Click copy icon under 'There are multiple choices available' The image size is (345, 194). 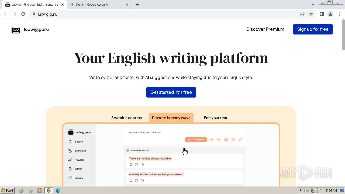tap(137, 164)
